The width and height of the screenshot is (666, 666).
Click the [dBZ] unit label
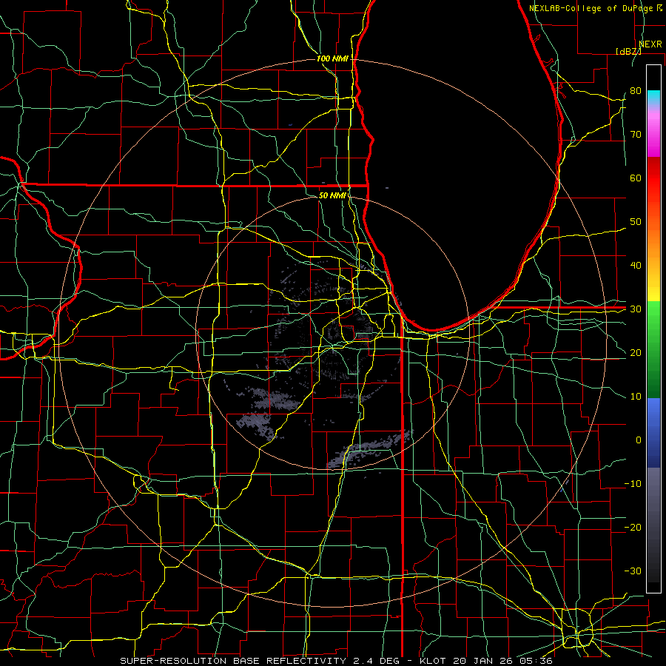coord(628,51)
